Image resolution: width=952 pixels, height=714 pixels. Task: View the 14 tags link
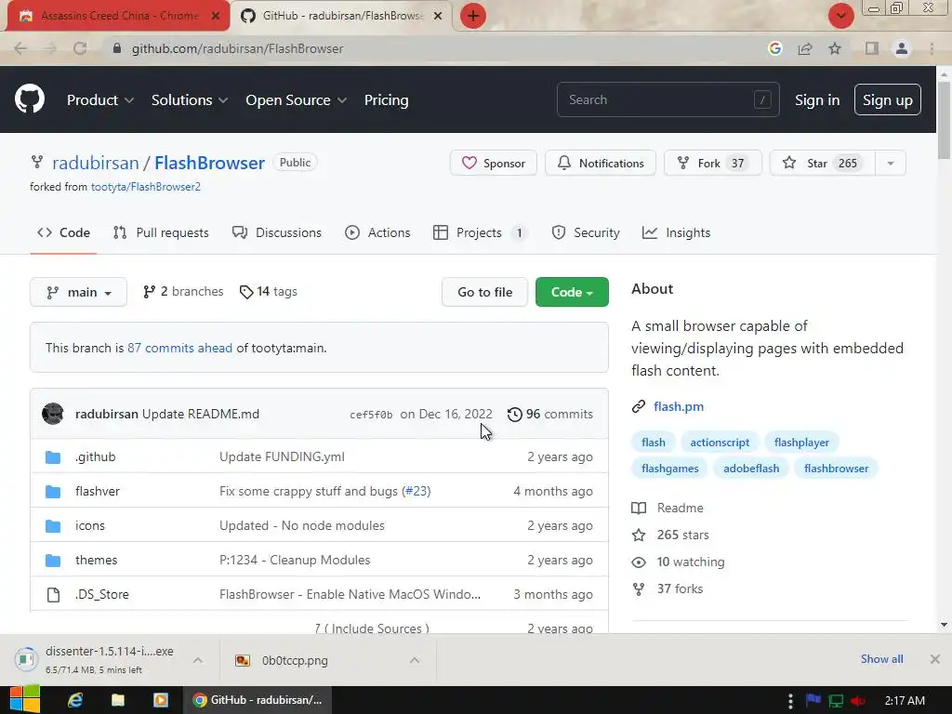269,291
